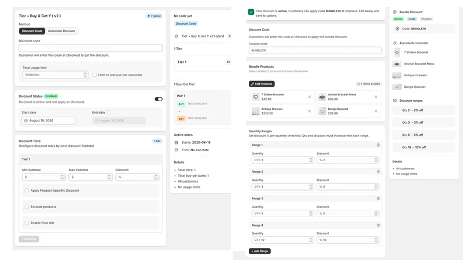
Task: Remove Antique Drawers from bundle
Action: [310, 111]
